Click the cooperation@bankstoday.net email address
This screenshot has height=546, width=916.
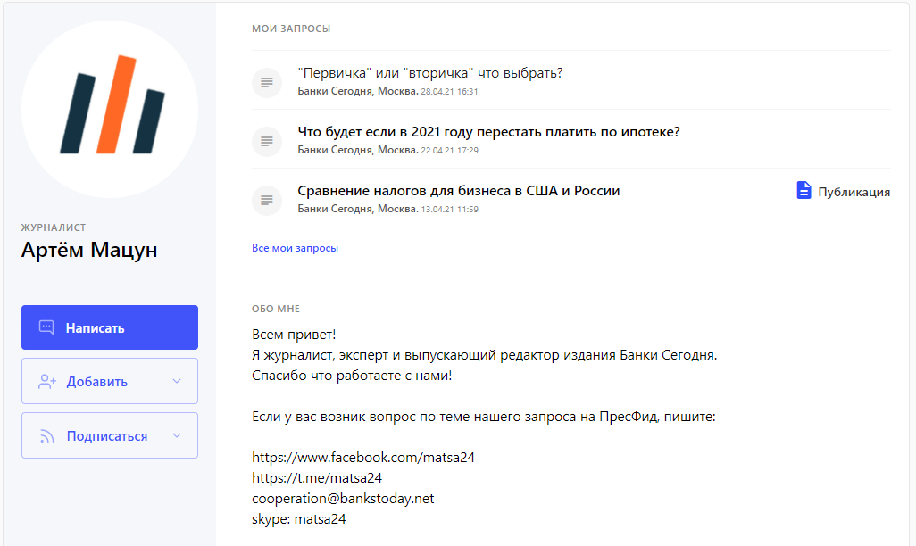click(x=343, y=498)
